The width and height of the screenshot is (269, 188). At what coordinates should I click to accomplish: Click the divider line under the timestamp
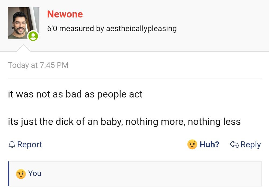click(134, 79)
